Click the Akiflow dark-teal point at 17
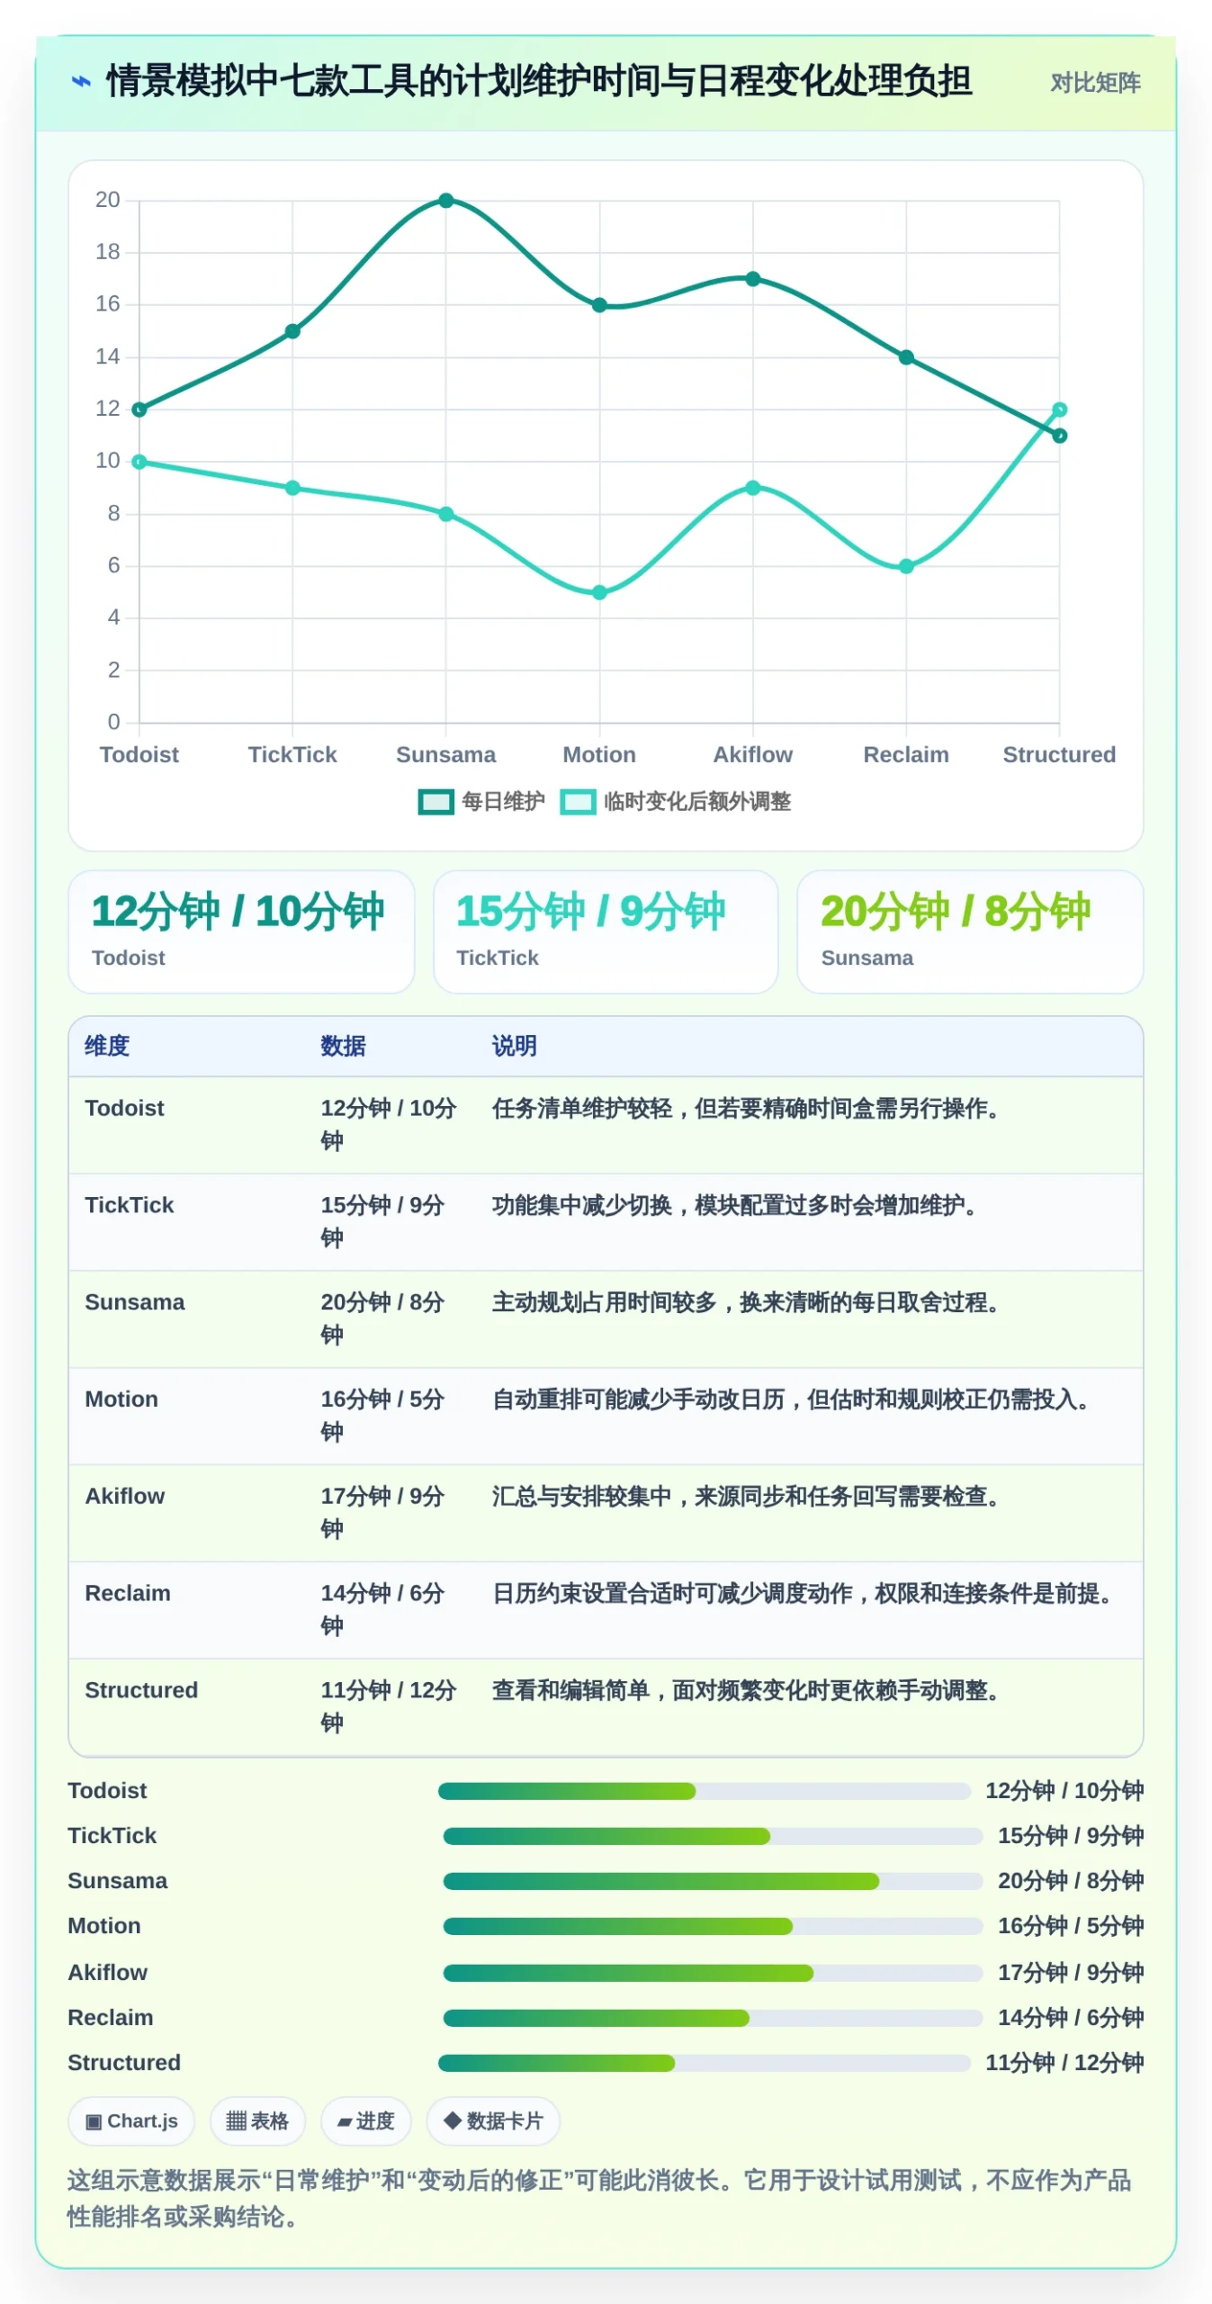Image resolution: width=1212 pixels, height=2304 pixels. [753, 279]
